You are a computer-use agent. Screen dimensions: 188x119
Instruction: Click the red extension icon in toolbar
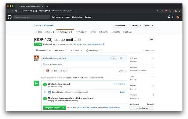tap(166, 11)
